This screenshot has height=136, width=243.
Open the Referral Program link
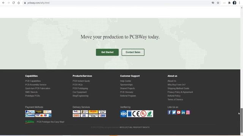pyautogui.click(x=128, y=96)
